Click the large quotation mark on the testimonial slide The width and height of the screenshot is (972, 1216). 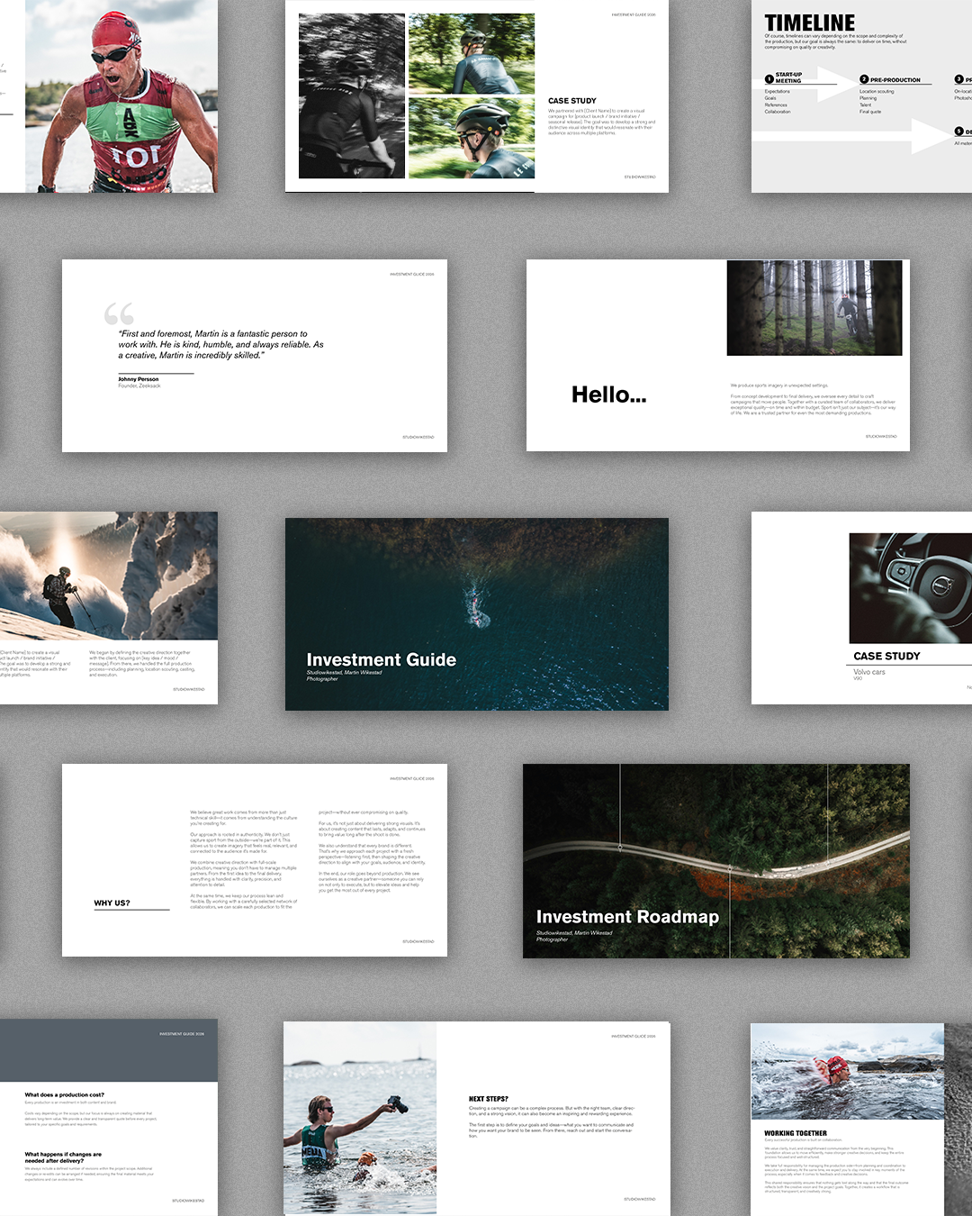(x=119, y=314)
